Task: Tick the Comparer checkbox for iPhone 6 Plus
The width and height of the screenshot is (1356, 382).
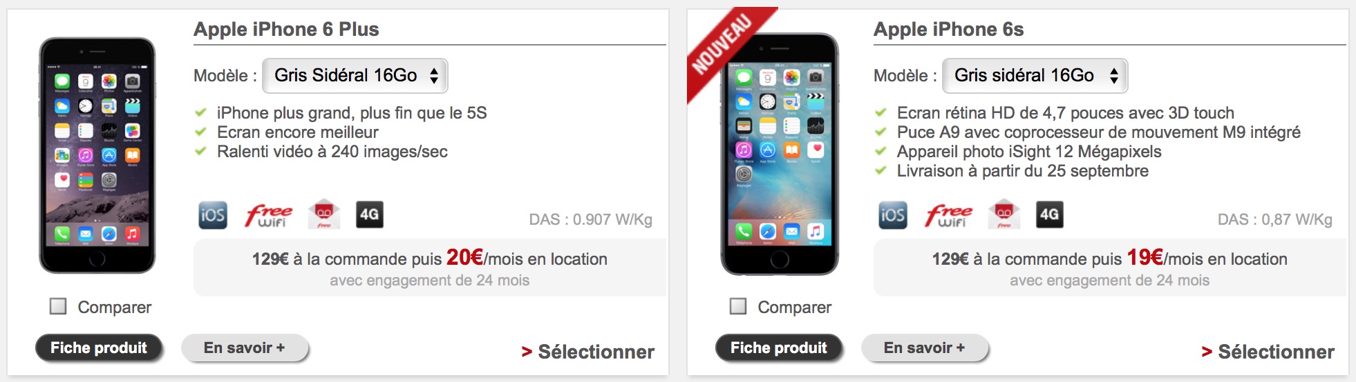Action: pyautogui.click(x=58, y=306)
